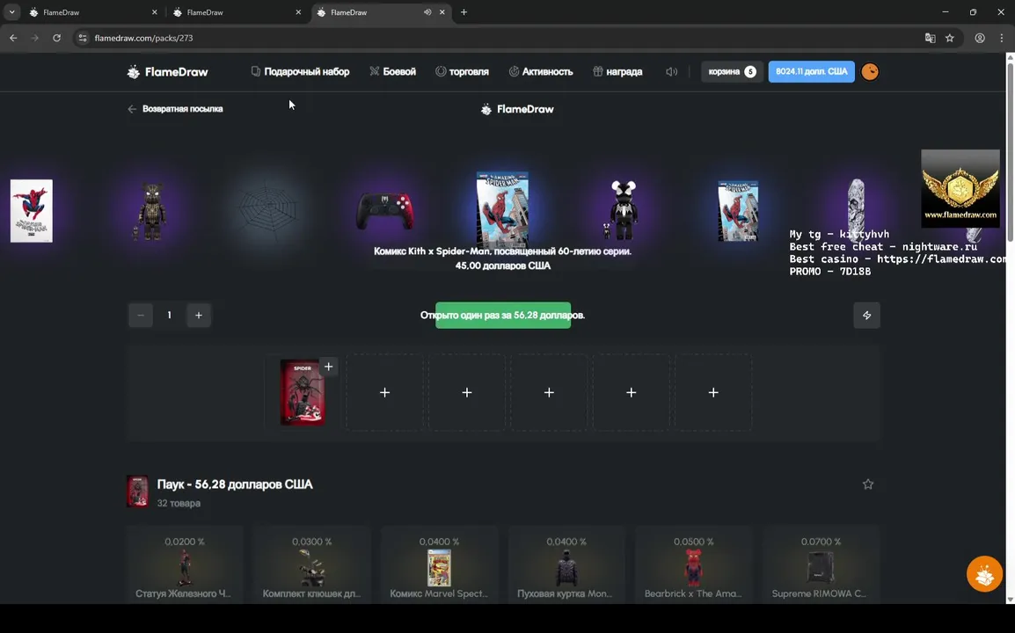Viewport: 1015px width, 633px height.
Task: Open the Активность menu item
Action: [541, 72]
